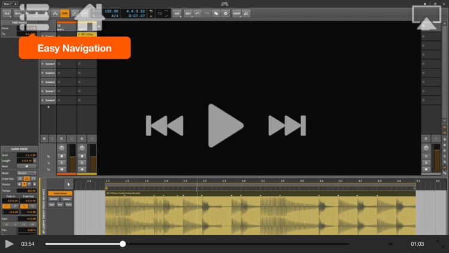Image resolution: width=449 pixels, height=253 pixels.
Task: Mute the first mixer track
Action: pos(62,169)
